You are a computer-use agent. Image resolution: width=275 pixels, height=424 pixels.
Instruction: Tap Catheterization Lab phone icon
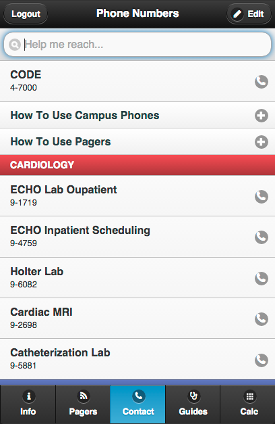point(262,360)
